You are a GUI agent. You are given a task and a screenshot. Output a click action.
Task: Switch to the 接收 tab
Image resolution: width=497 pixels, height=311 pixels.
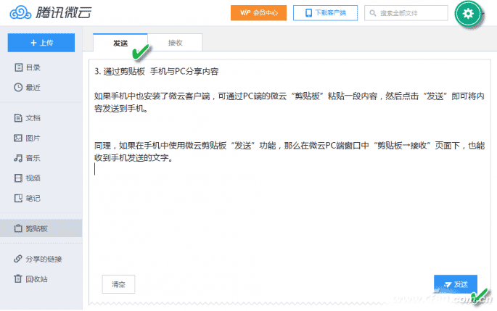click(x=175, y=43)
